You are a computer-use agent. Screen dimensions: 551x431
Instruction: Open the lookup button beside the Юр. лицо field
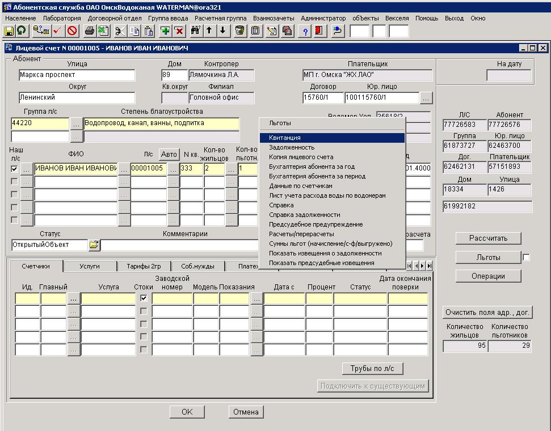tap(426, 98)
